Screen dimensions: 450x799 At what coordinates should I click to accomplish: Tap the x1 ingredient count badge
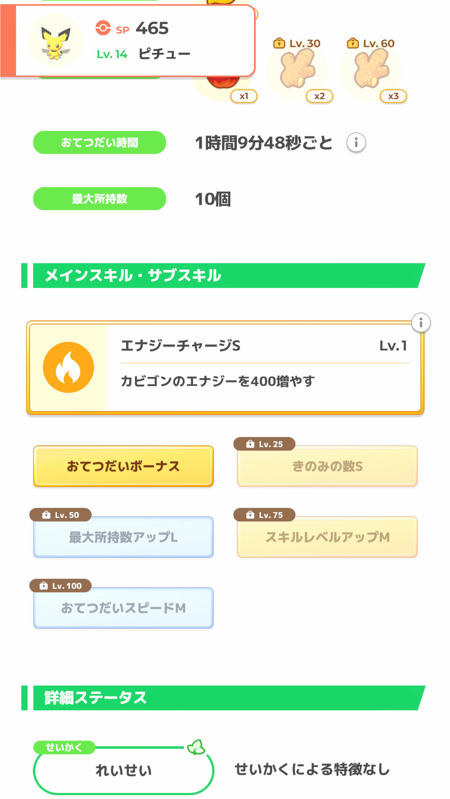coord(244,96)
